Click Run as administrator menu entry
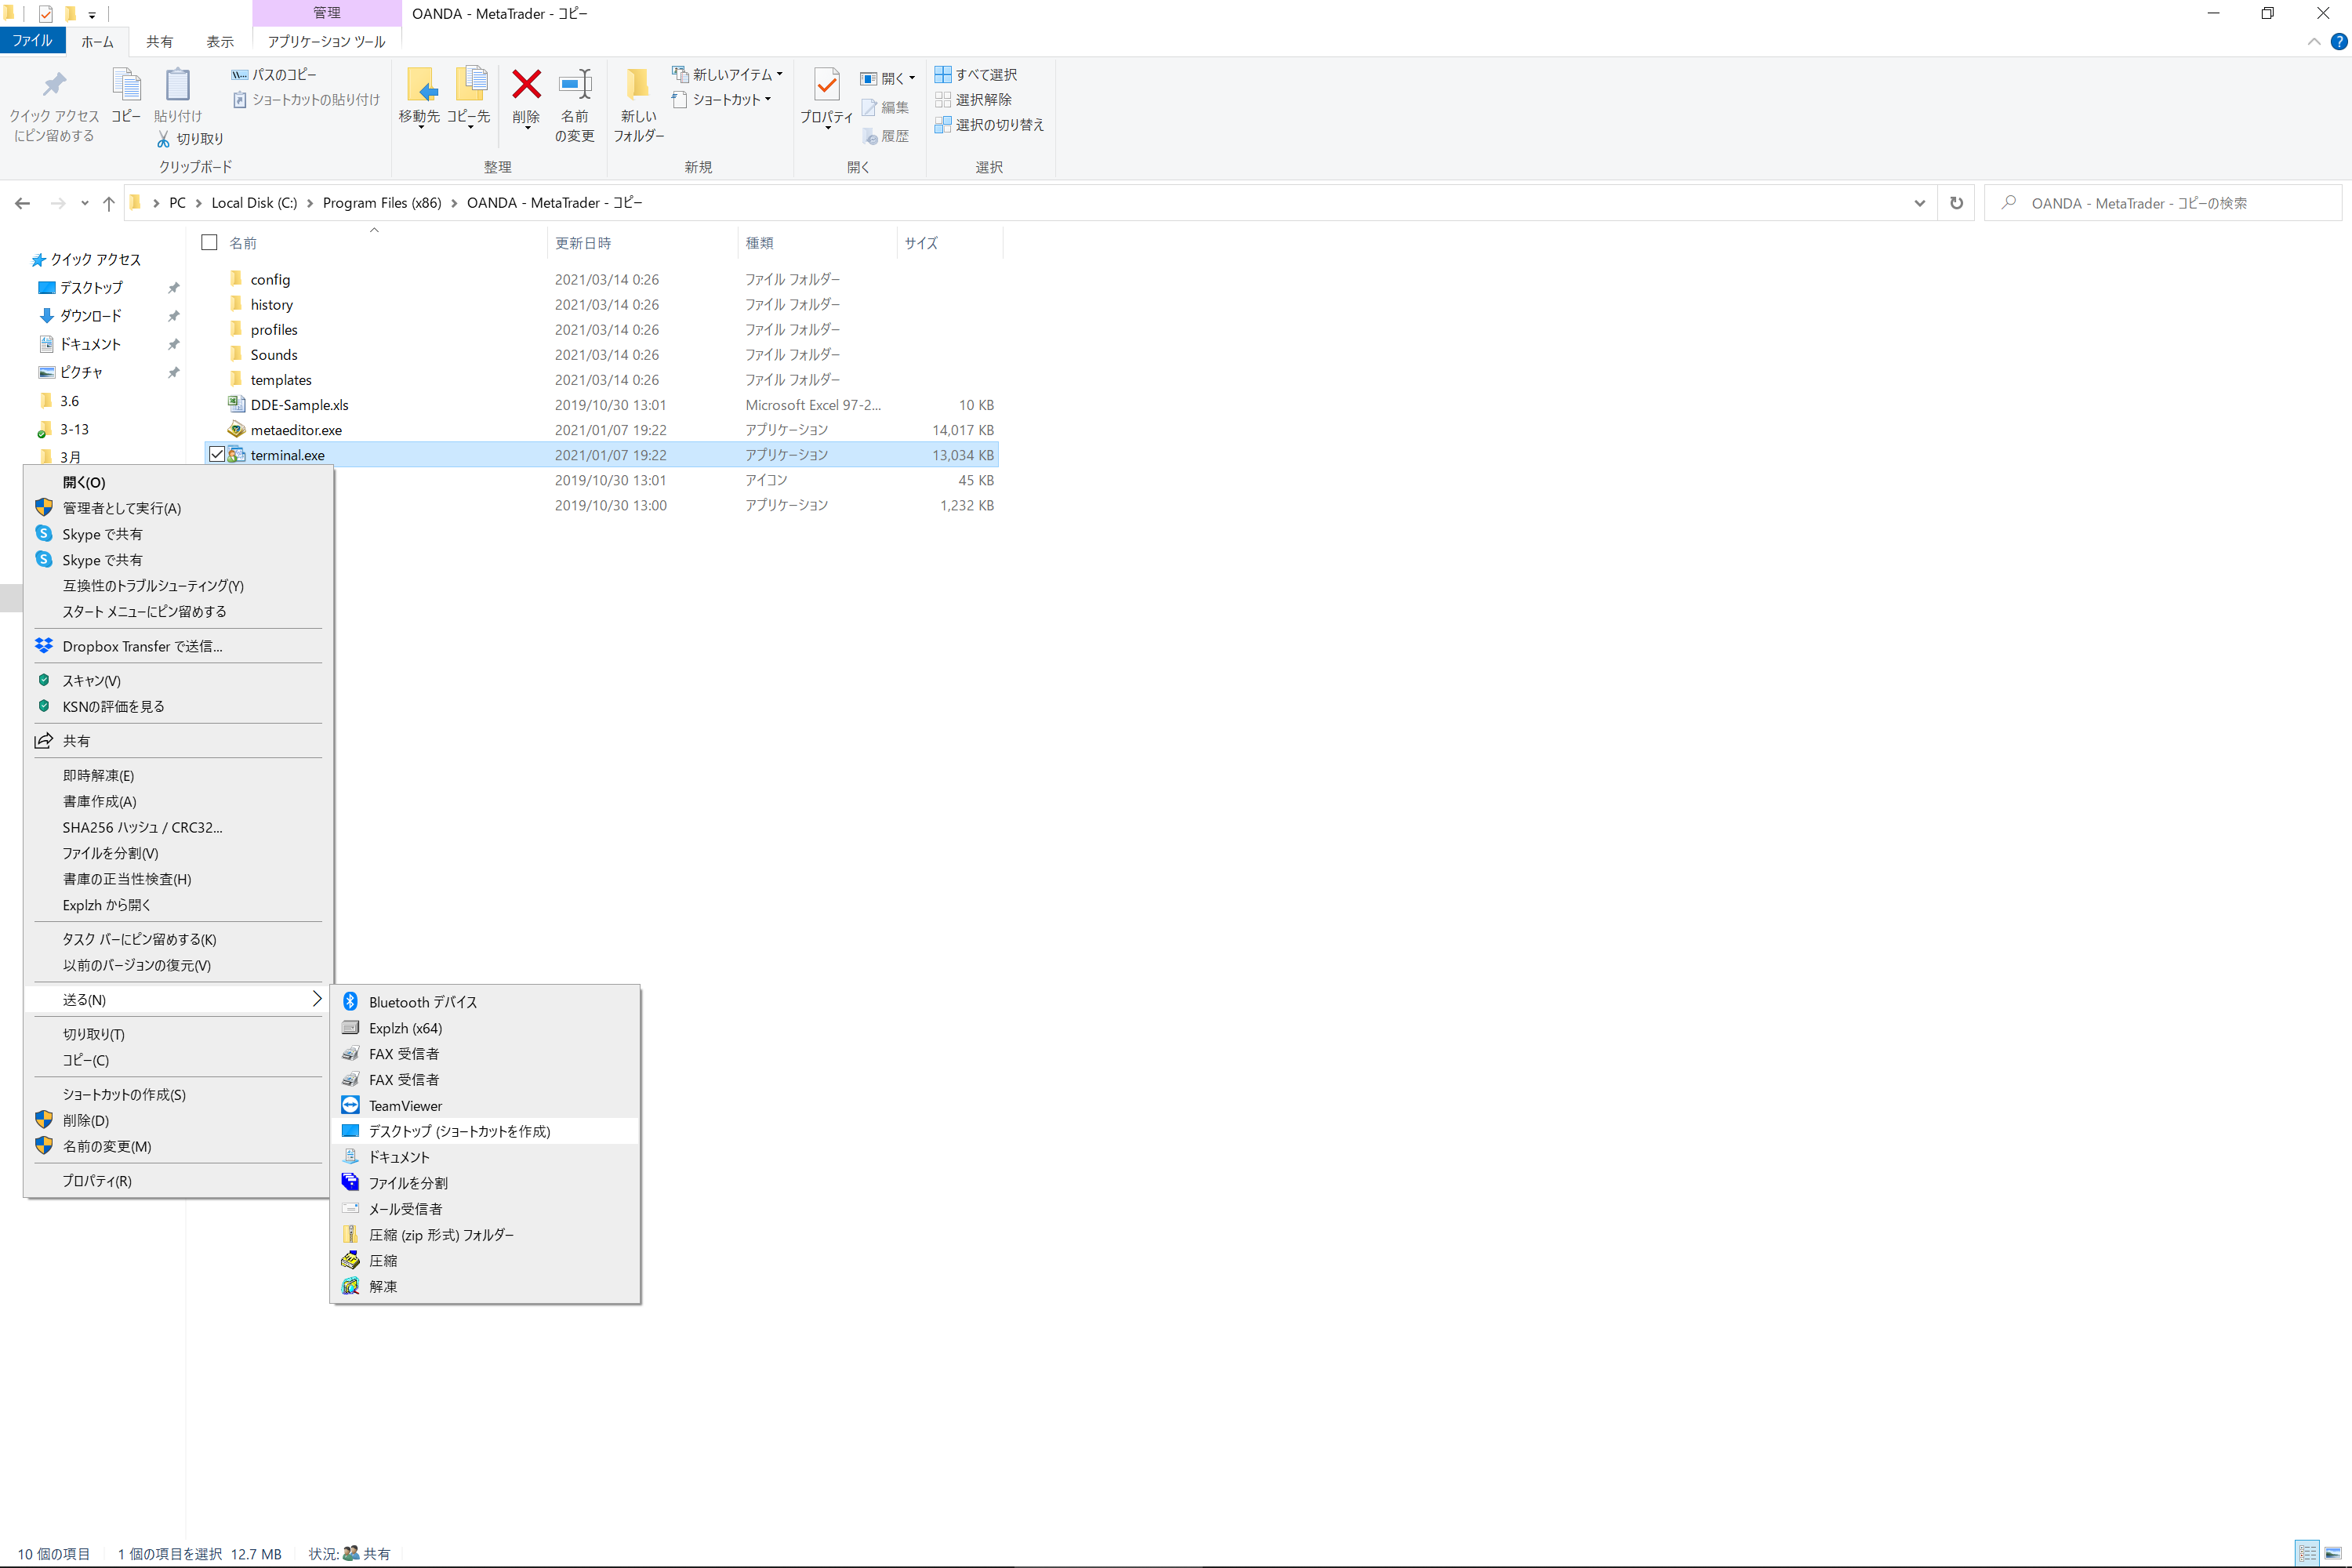This screenshot has height=1568, width=2352. 121,508
